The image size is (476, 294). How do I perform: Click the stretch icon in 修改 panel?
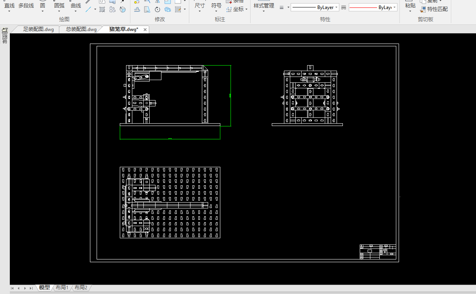pyautogui.click(x=137, y=9)
